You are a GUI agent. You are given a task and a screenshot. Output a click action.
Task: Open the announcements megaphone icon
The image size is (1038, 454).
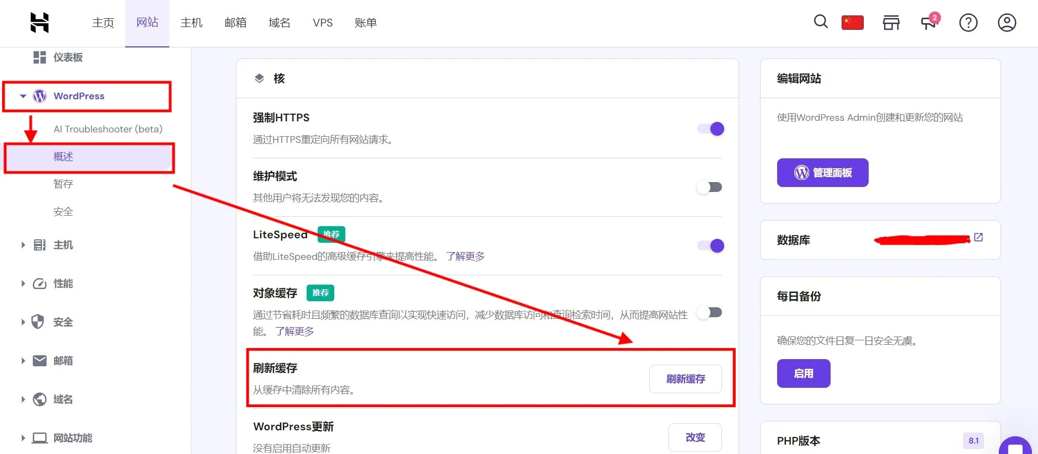(x=929, y=23)
